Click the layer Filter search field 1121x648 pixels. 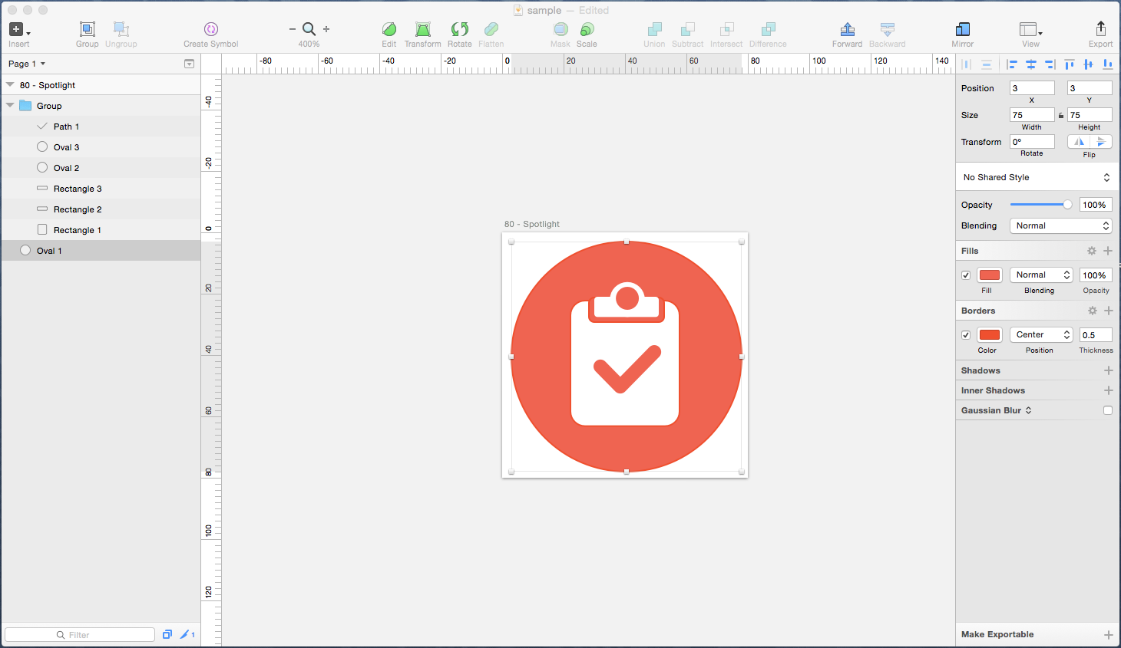80,635
